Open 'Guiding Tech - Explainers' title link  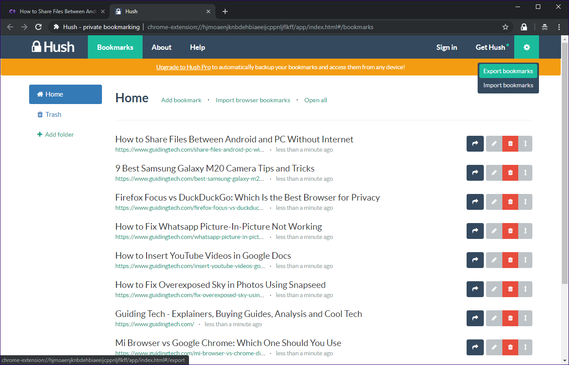(x=238, y=314)
